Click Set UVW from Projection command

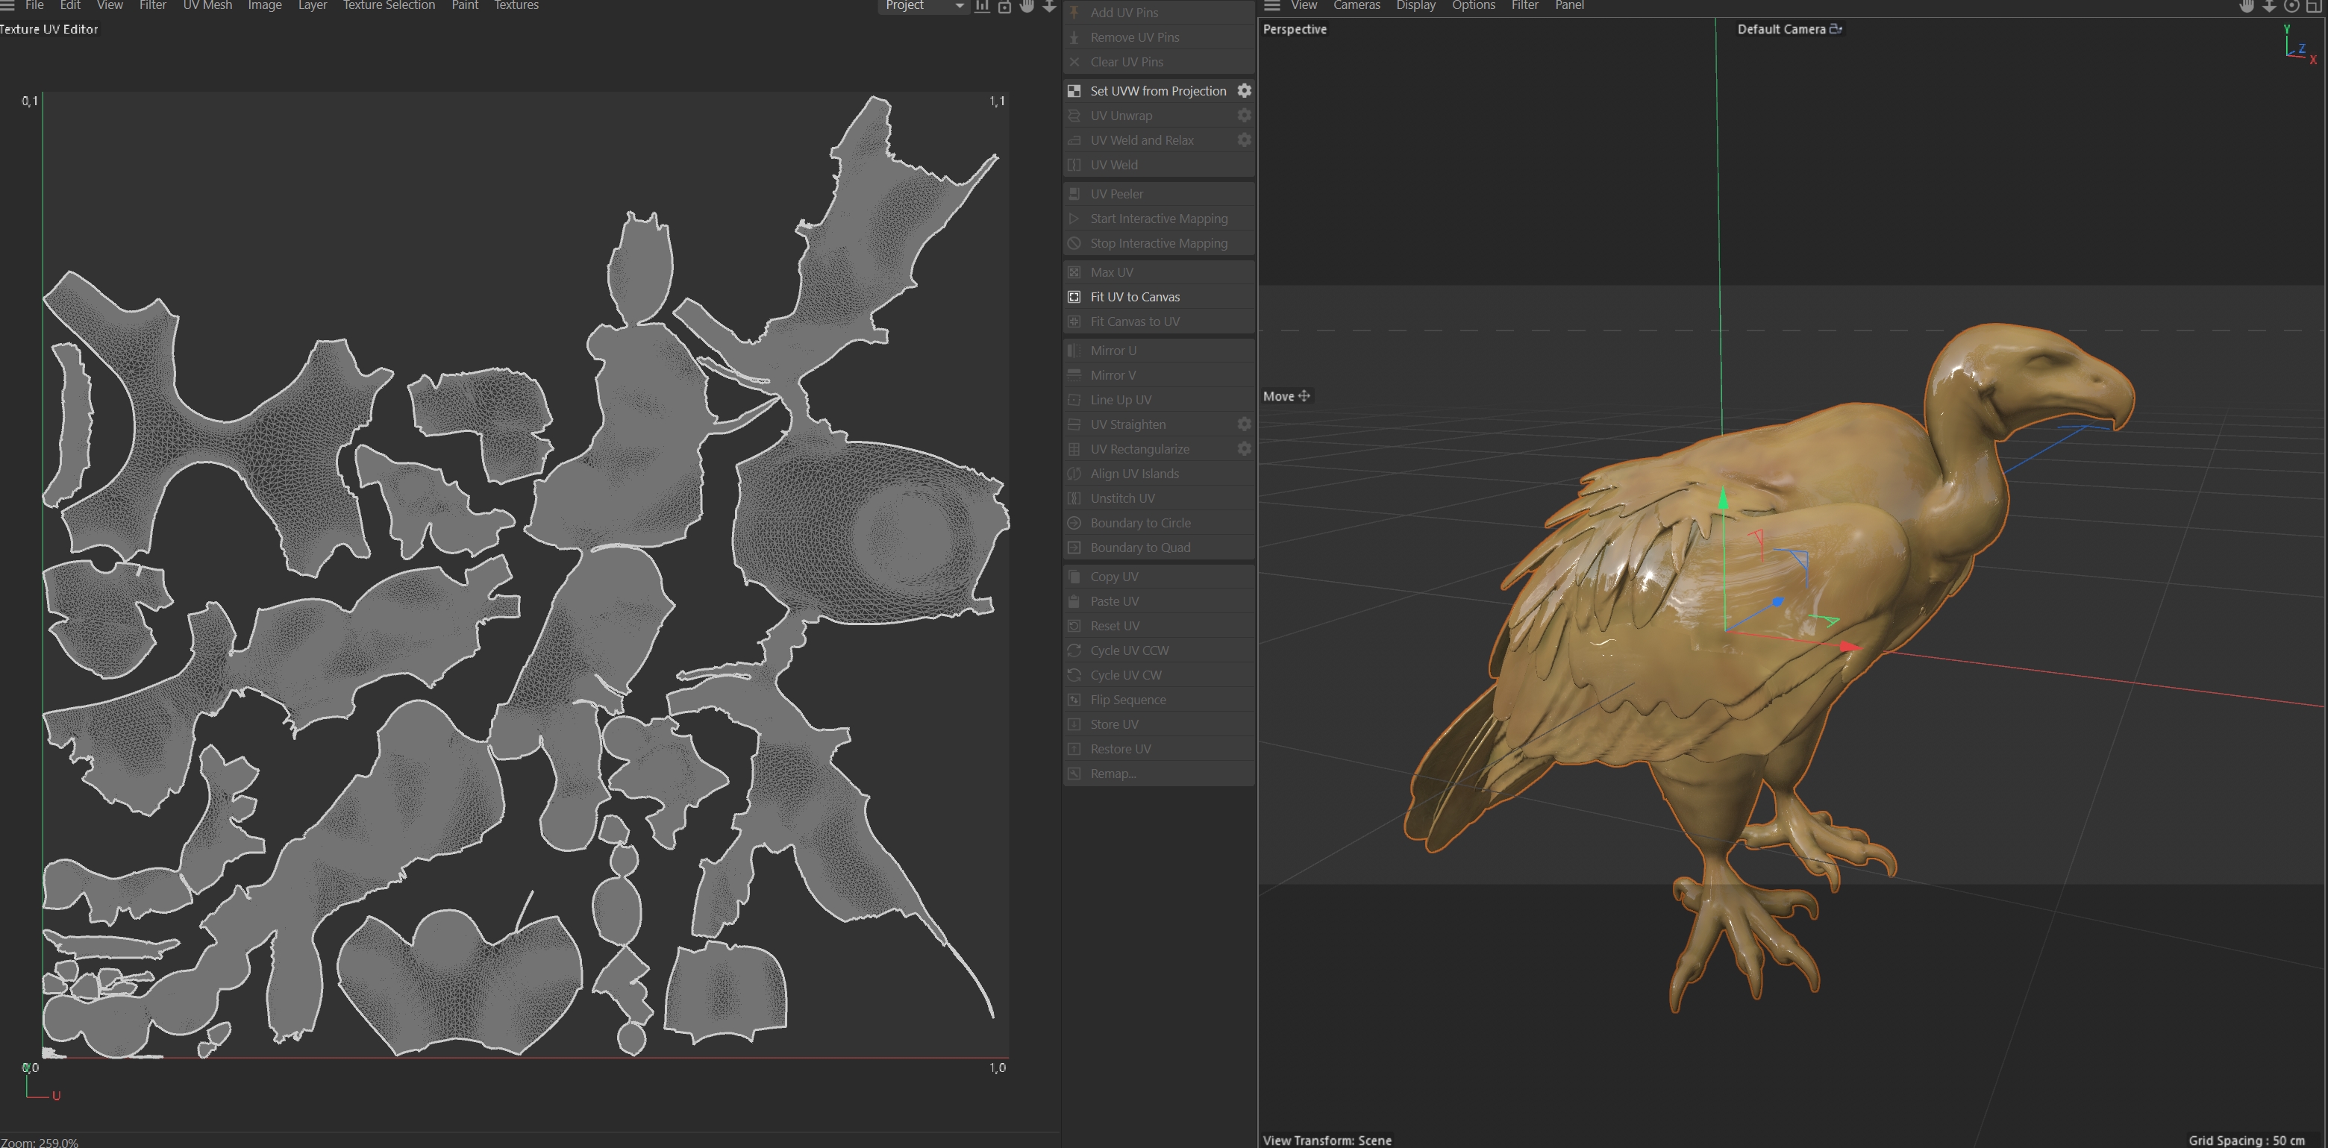(1158, 91)
